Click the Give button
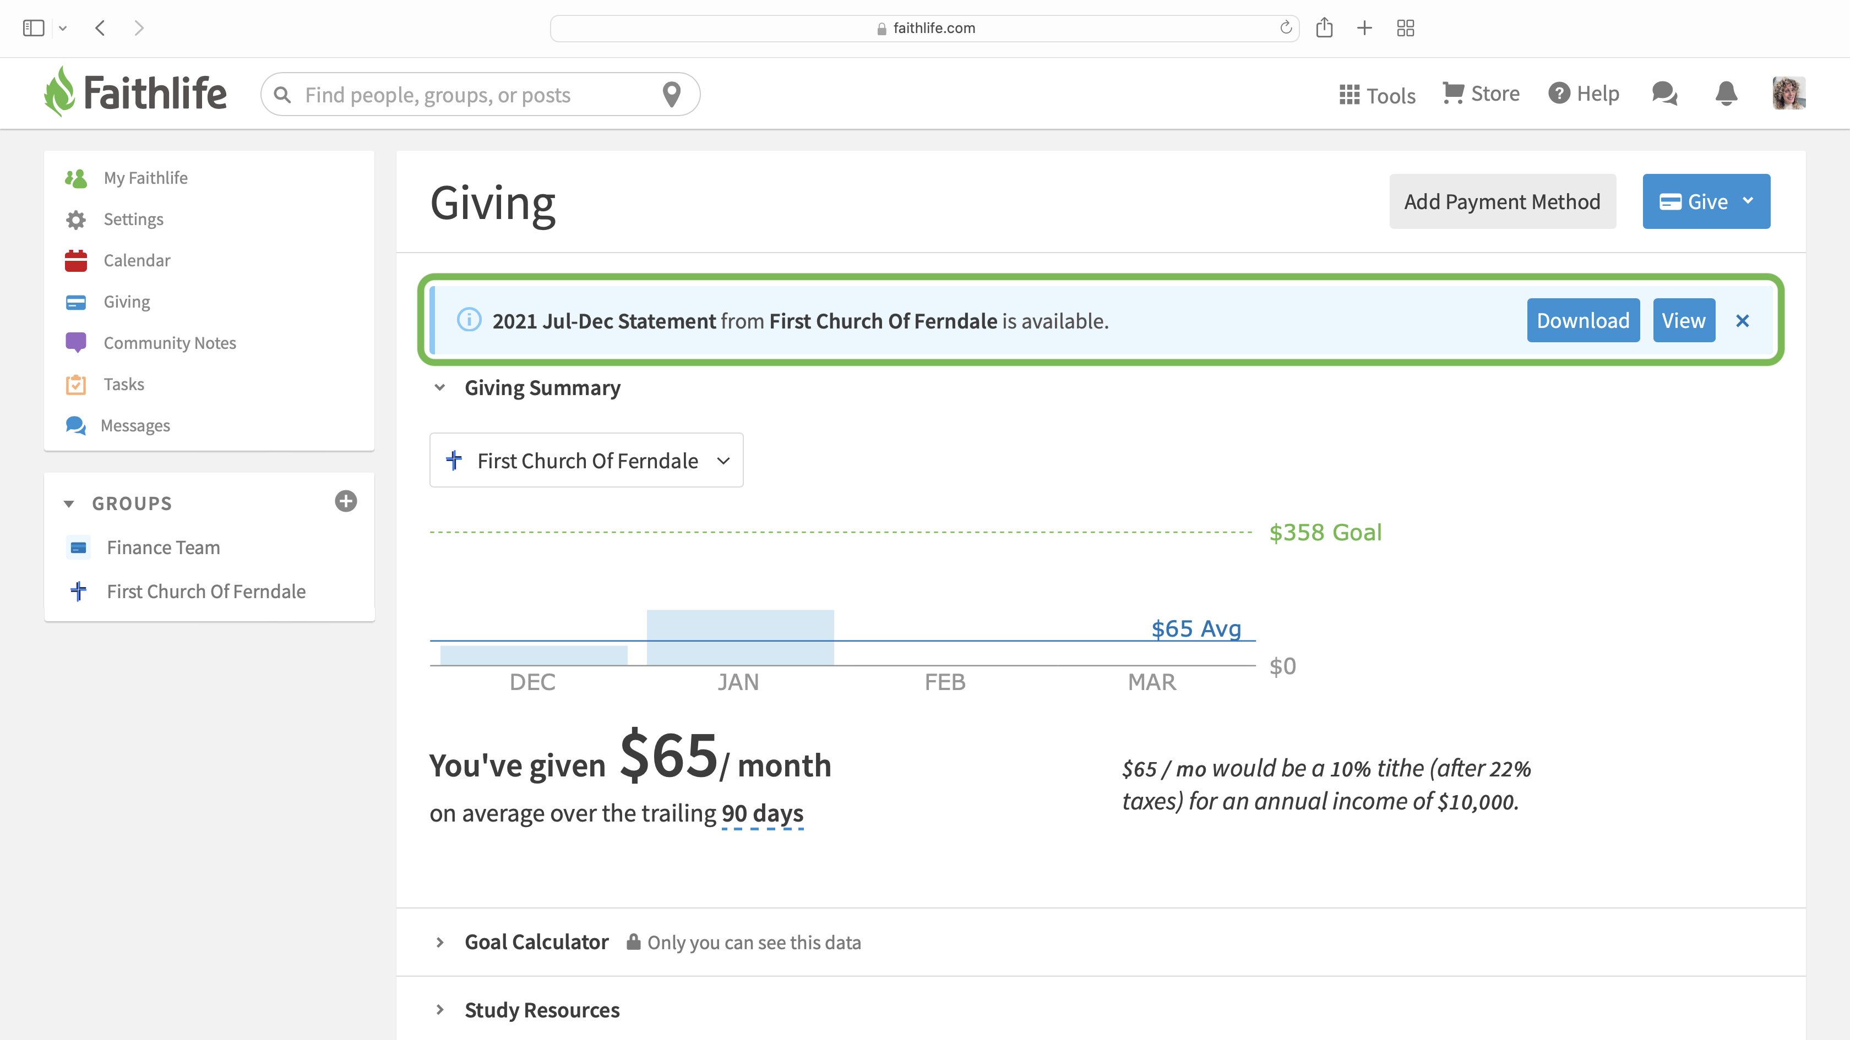This screenshot has width=1850, height=1040. [x=1706, y=201]
